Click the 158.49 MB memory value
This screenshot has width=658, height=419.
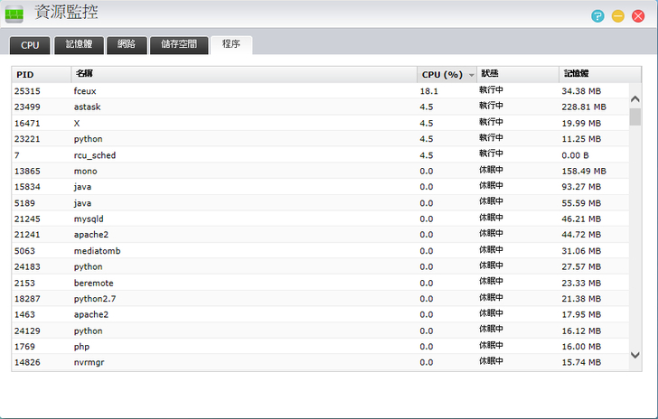pos(584,172)
